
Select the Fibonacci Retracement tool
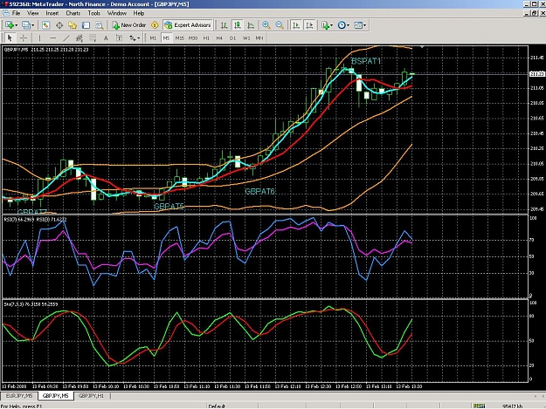tap(93, 37)
